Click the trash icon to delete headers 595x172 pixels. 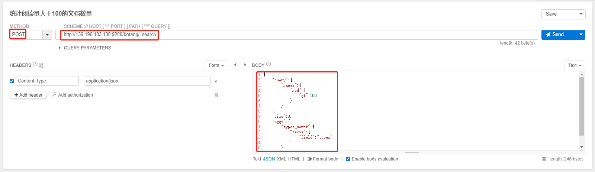point(216,95)
